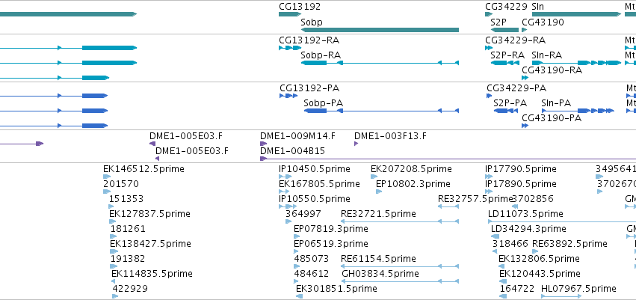Select the LD11073.5prime EST line
The height and width of the screenshot is (300, 636).
[x=562, y=221]
